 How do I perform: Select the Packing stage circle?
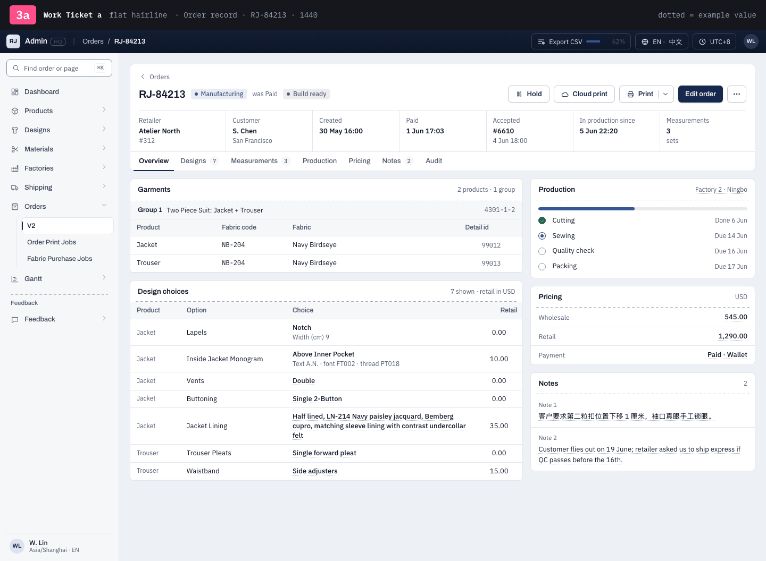click(542, 267)
